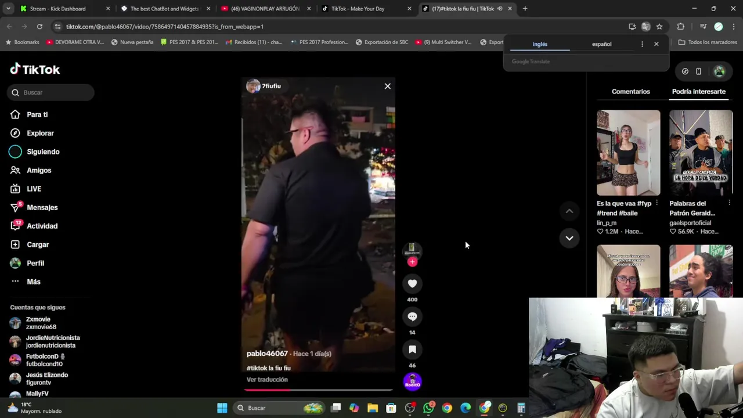Open the weather widget on taskbar

(x=35, y=408)
